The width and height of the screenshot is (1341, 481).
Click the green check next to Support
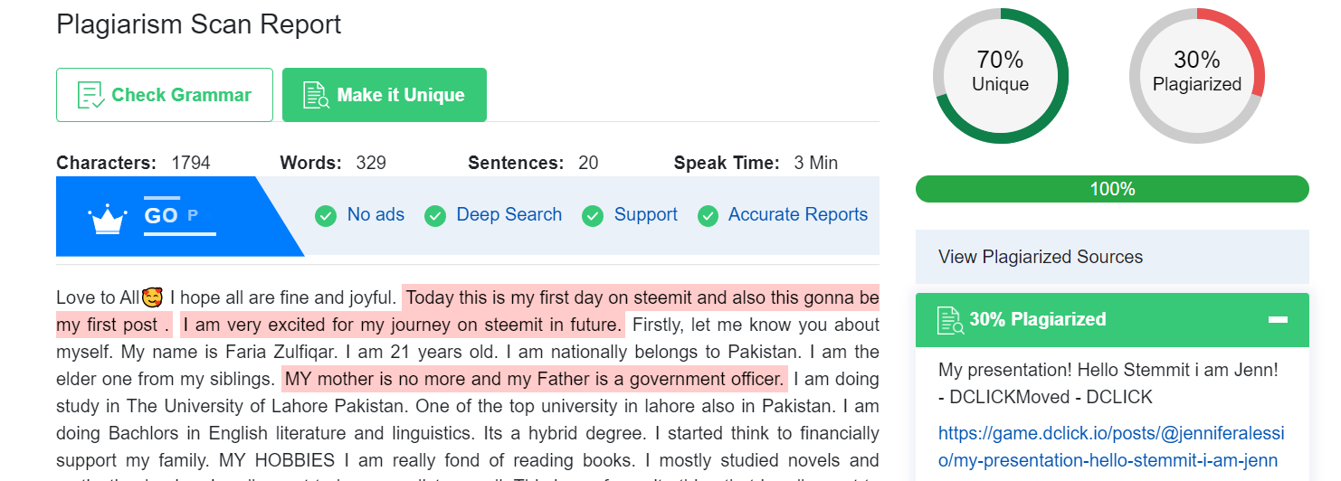coord(593,216)
